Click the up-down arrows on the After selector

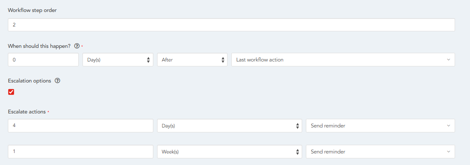click(223, 60)
